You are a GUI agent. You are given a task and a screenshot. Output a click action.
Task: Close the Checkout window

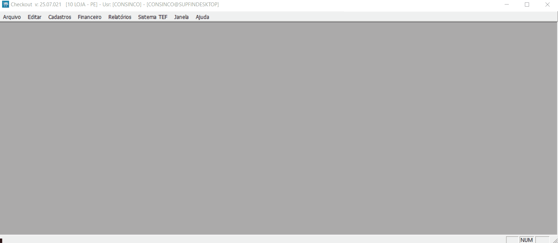tap(547, 5)
